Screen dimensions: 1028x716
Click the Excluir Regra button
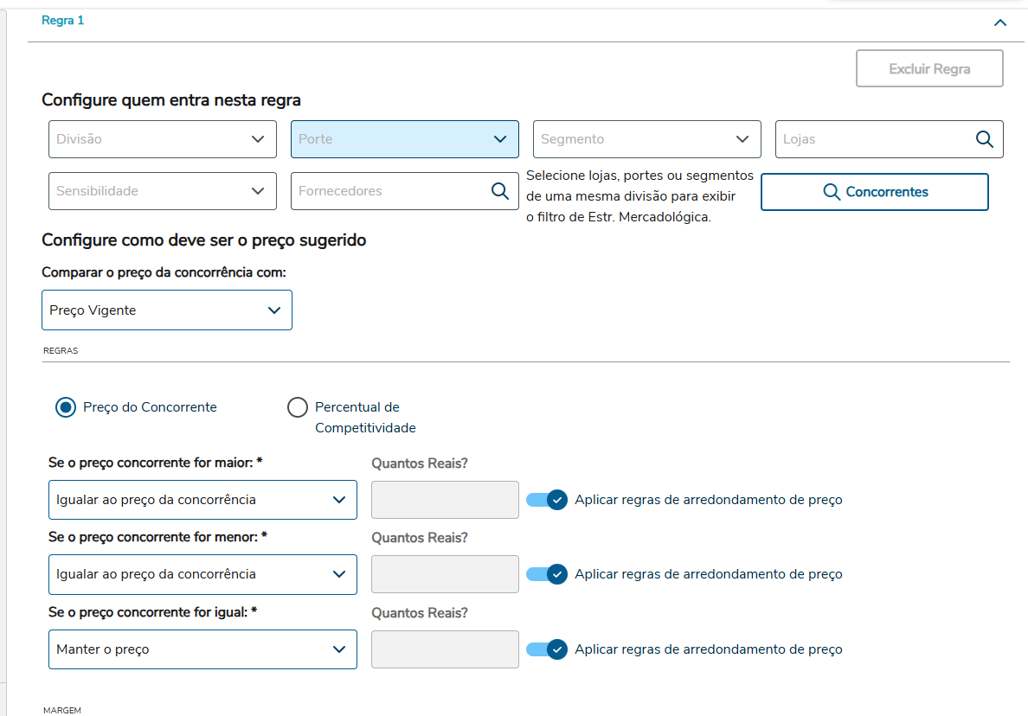coord(929,68)
